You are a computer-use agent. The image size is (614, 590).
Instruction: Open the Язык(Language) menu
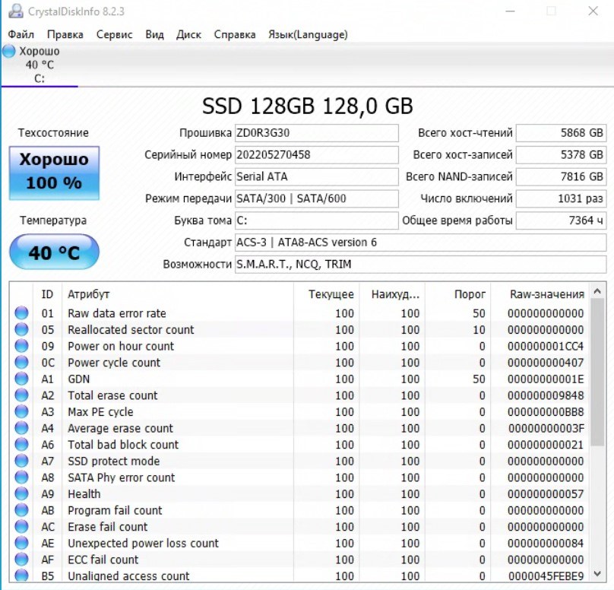[308, 35]
